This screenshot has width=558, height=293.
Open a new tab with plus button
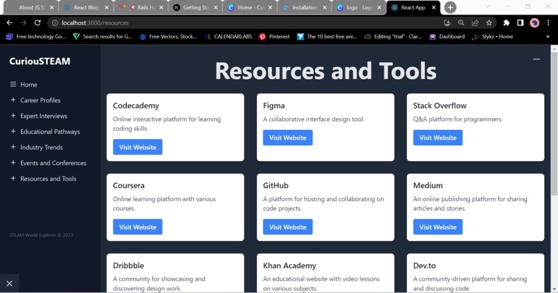click(x=450, y=8)
